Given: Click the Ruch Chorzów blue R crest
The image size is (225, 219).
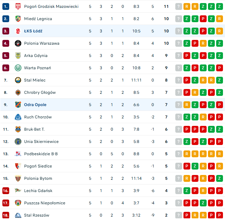Looking at the screenshot, I should pyautogui.click(x=18, y=117).
